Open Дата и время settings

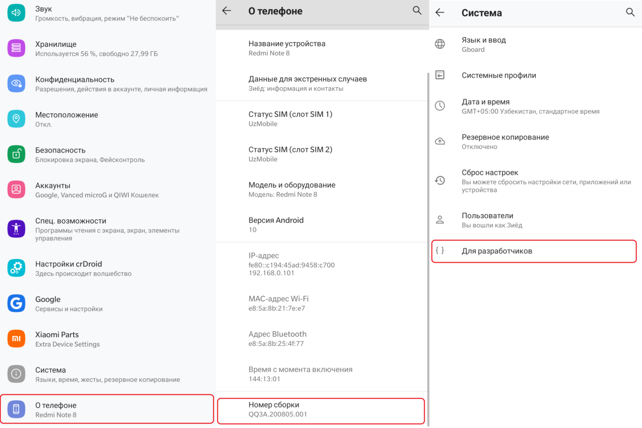pyautogui.click(x=536, y=106)
